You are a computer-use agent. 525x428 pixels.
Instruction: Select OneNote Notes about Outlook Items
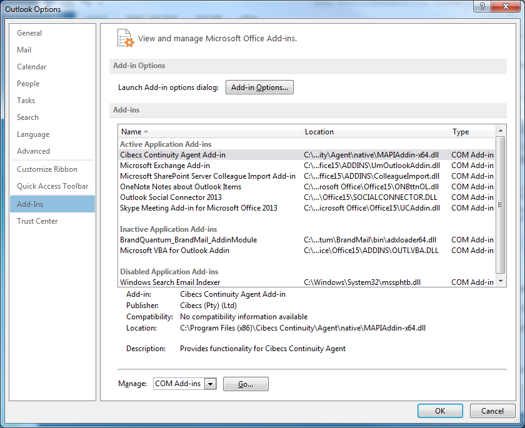coord(307,187)
